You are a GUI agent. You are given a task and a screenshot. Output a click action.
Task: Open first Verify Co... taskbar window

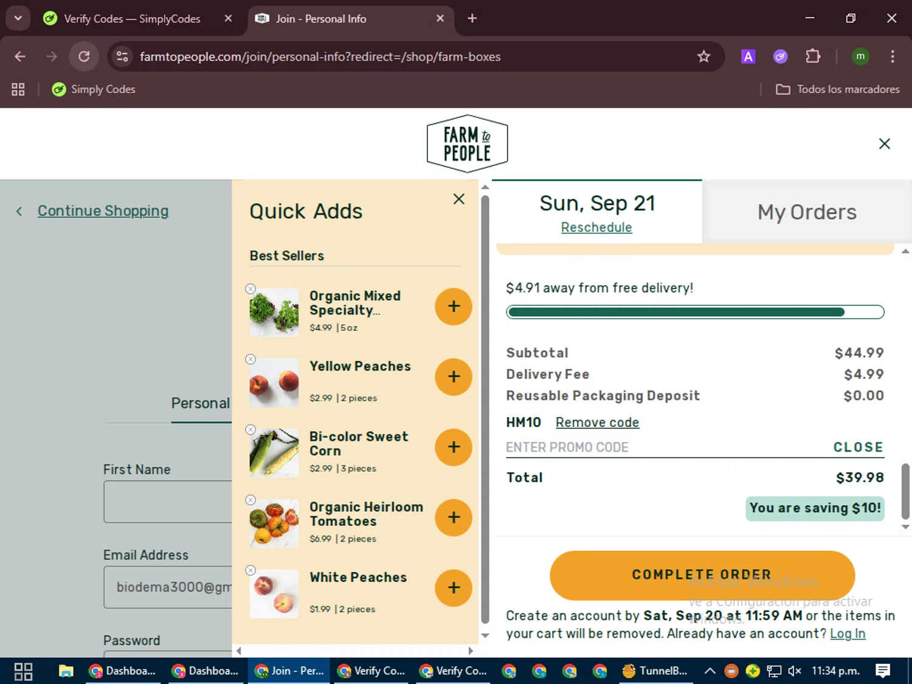(371, 671)
